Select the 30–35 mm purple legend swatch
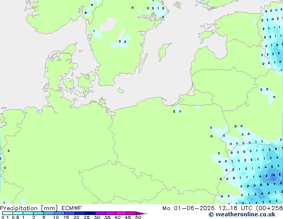The image size is (283, 219). pos(100,213)
